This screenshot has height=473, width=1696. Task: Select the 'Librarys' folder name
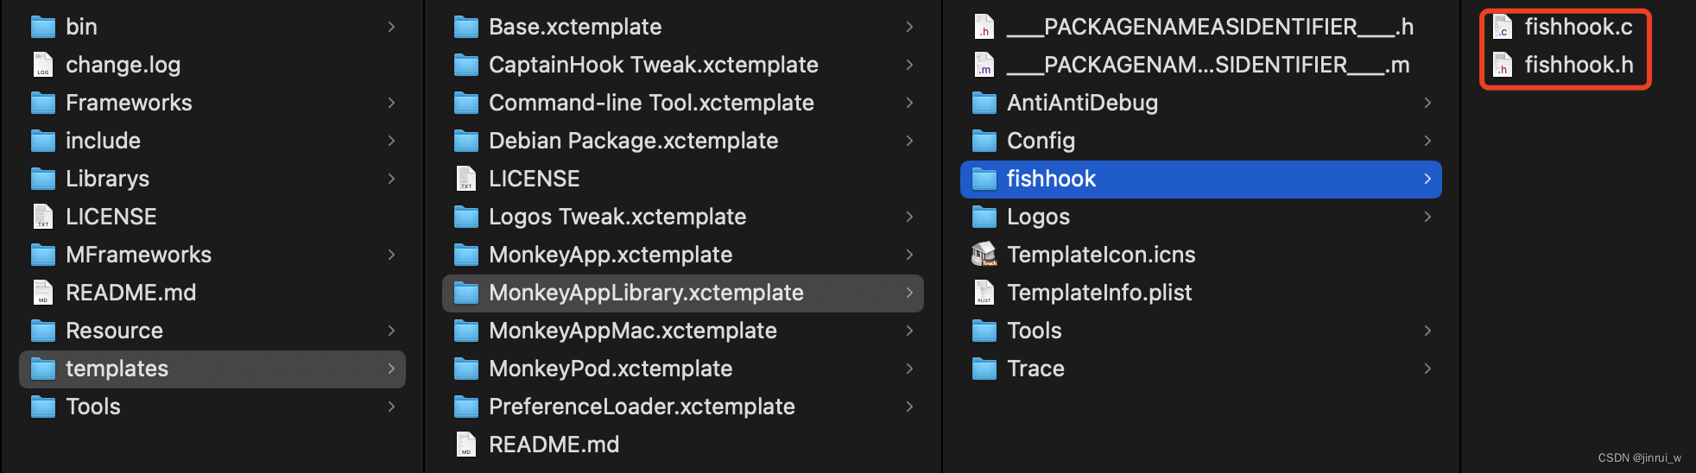[108, 180]
